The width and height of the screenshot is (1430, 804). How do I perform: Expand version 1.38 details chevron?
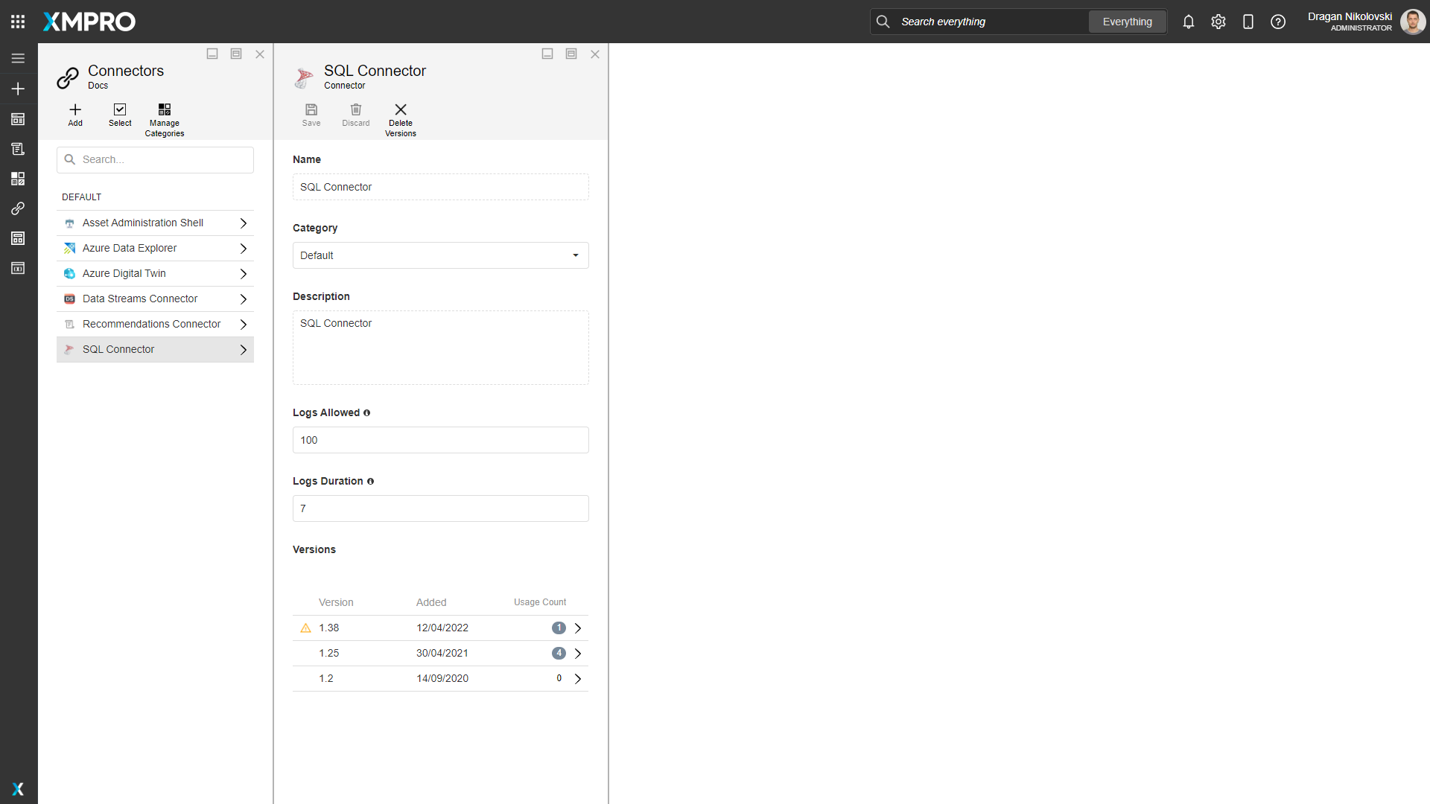(579, 628)
